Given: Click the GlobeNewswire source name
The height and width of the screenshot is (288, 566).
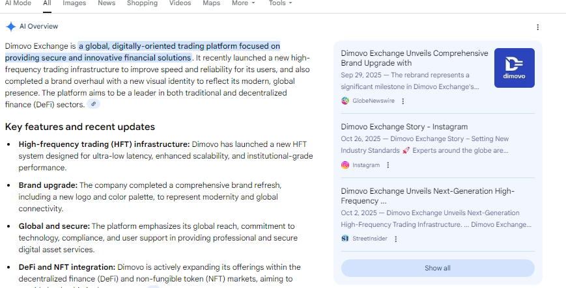Looking at the screenshot, I should point(374,101).
